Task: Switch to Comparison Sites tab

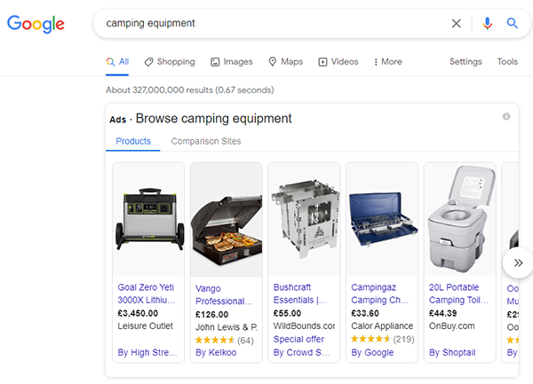Action: [205, 141]
